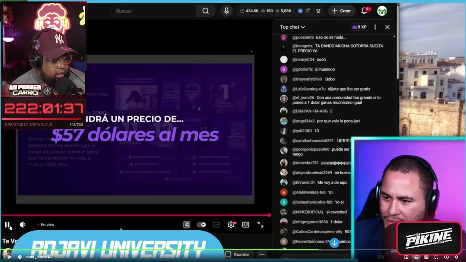Jump to newest chat messages arrow
Image resolution: width=466 pixels, height=262 pixels.
pyautogui.click(x=334, y=243)
